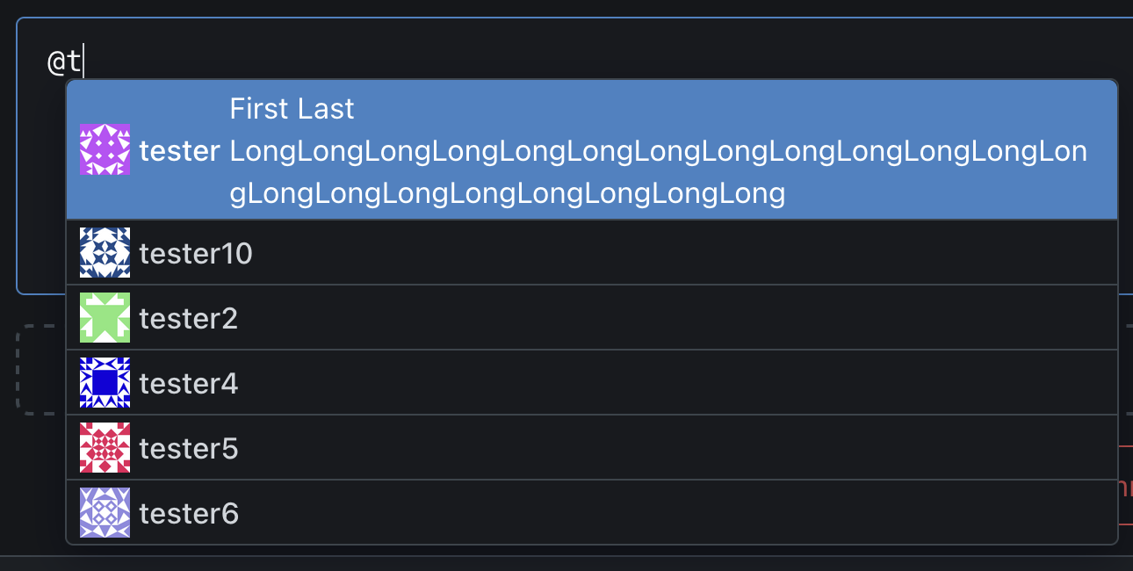Mention tester5 from the dropdown
This screenshot has height=571, width=1133.
pyautogui.click(x=189, y=449)
